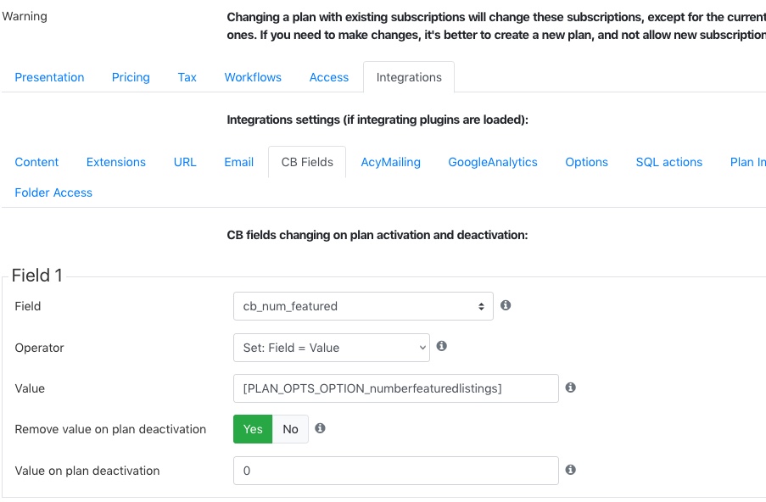Open the Email integration tab

pos(238,162)
